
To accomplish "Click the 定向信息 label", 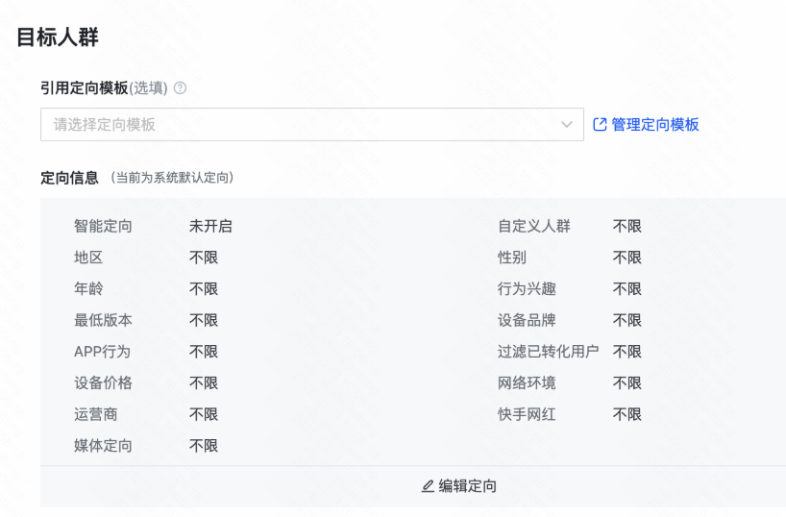I will click(70, 178).
